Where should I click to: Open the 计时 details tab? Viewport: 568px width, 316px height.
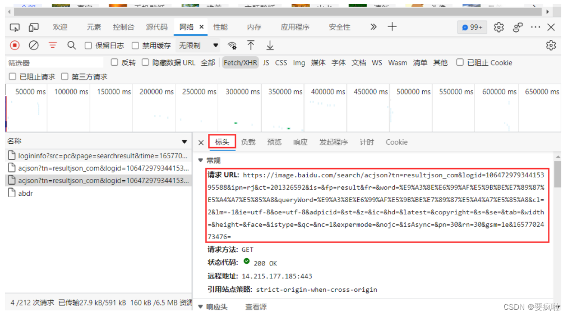(x=367, y=142)
